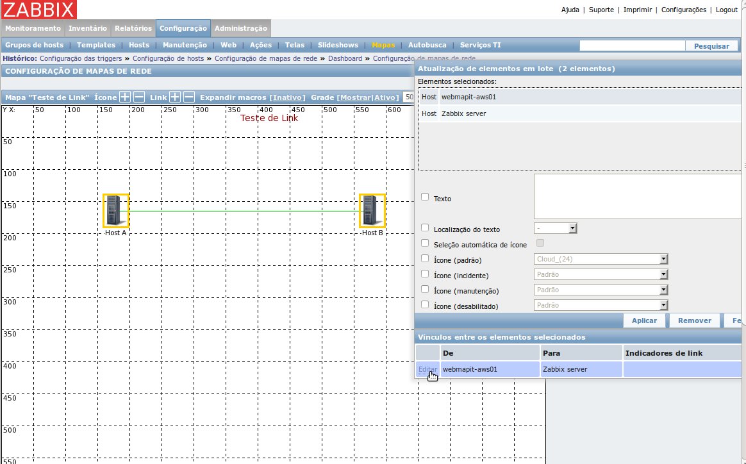Open the Localização do texto dropdown
The height and width of the screenshot is (464, 746).
555,228
